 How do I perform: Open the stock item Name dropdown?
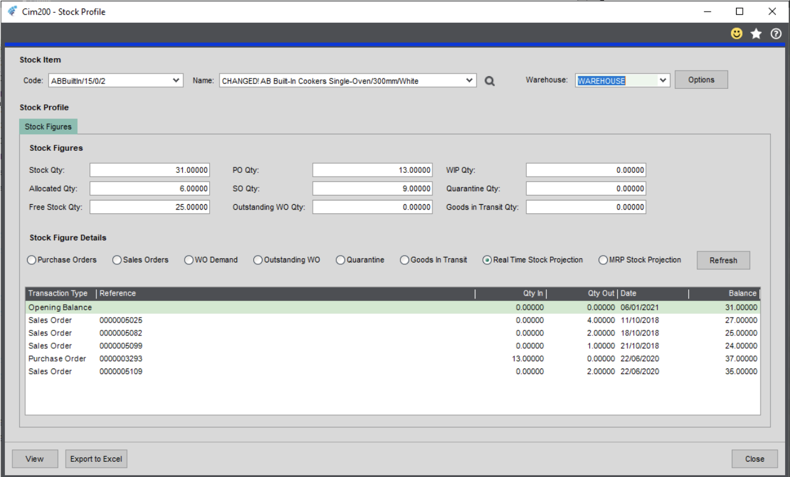[469, 80]
